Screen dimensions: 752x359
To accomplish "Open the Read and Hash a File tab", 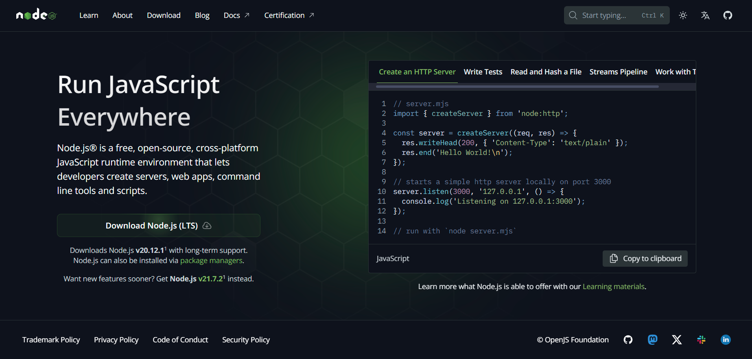I will click(546, 72).
